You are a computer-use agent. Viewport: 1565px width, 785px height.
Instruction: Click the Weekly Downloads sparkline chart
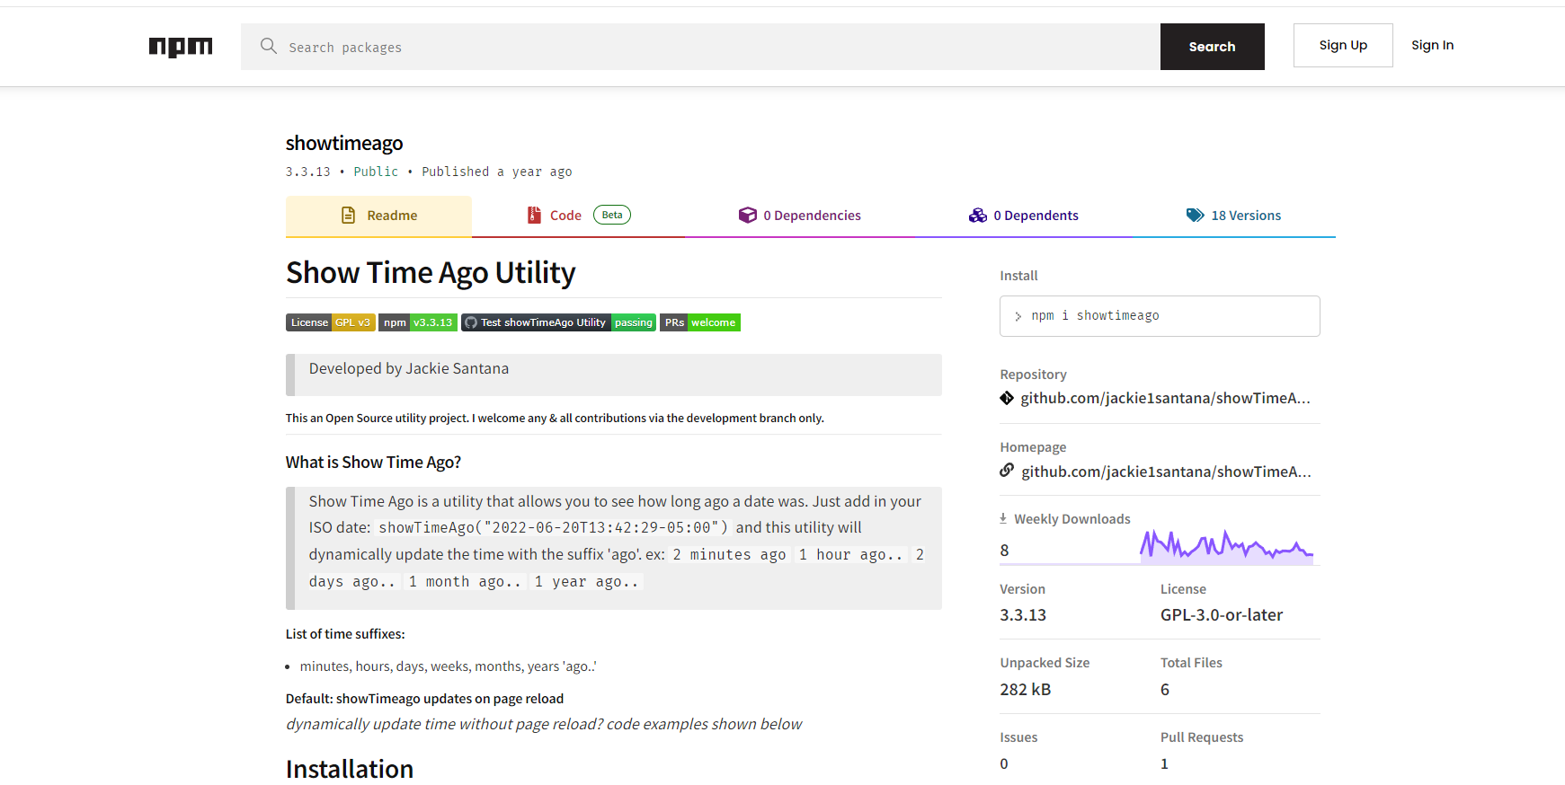(x=1226, y=546)
